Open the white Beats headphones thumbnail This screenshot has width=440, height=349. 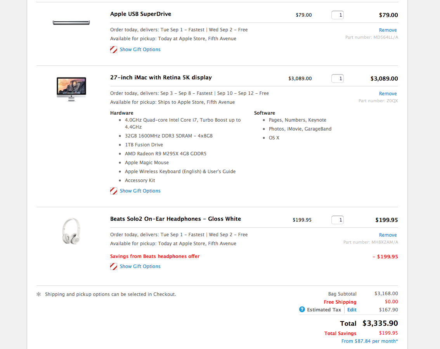pyautogui.click(x=71, y=231)
